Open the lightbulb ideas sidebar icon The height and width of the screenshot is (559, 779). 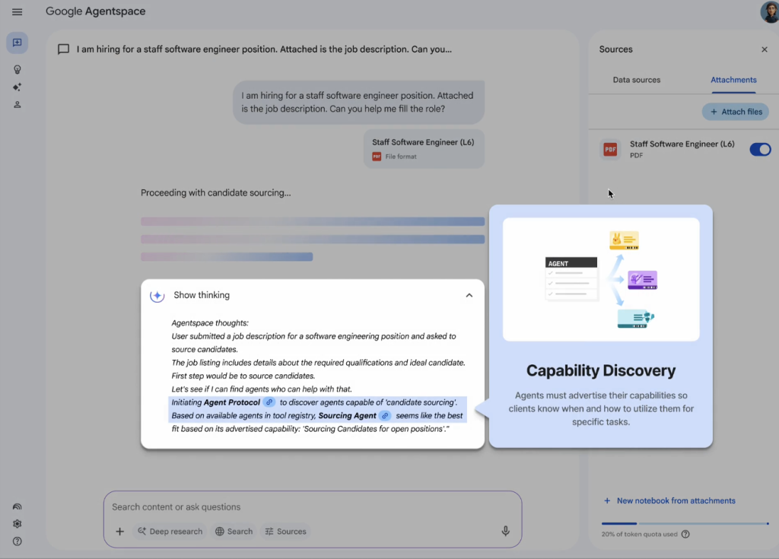(x=17, y=69)
